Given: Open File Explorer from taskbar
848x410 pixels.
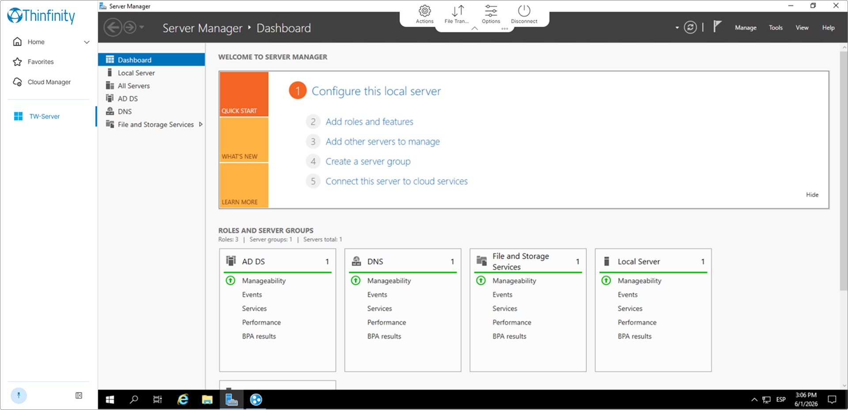Looking at the screenshot, I should click(x=207, y=399).
